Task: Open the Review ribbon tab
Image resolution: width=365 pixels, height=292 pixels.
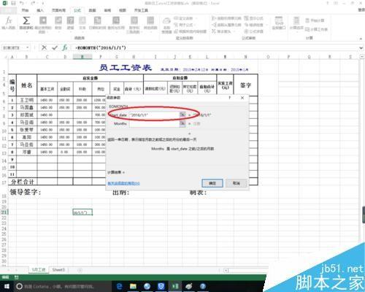Action: coord(107,10)
